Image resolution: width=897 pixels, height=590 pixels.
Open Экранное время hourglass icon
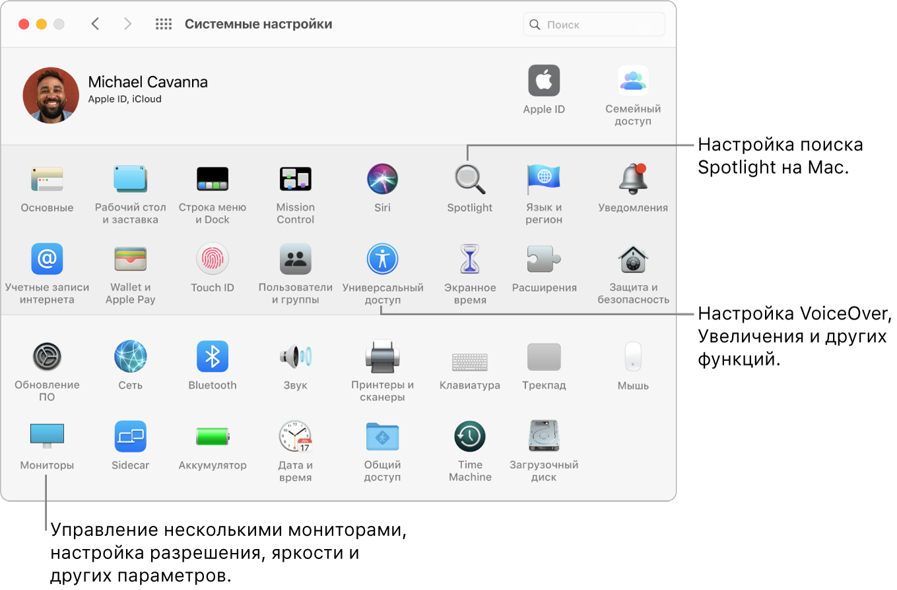pos(470,259)
